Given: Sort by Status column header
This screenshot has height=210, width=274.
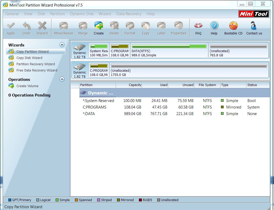Looking at the screenshot, I should pos(258,85).
